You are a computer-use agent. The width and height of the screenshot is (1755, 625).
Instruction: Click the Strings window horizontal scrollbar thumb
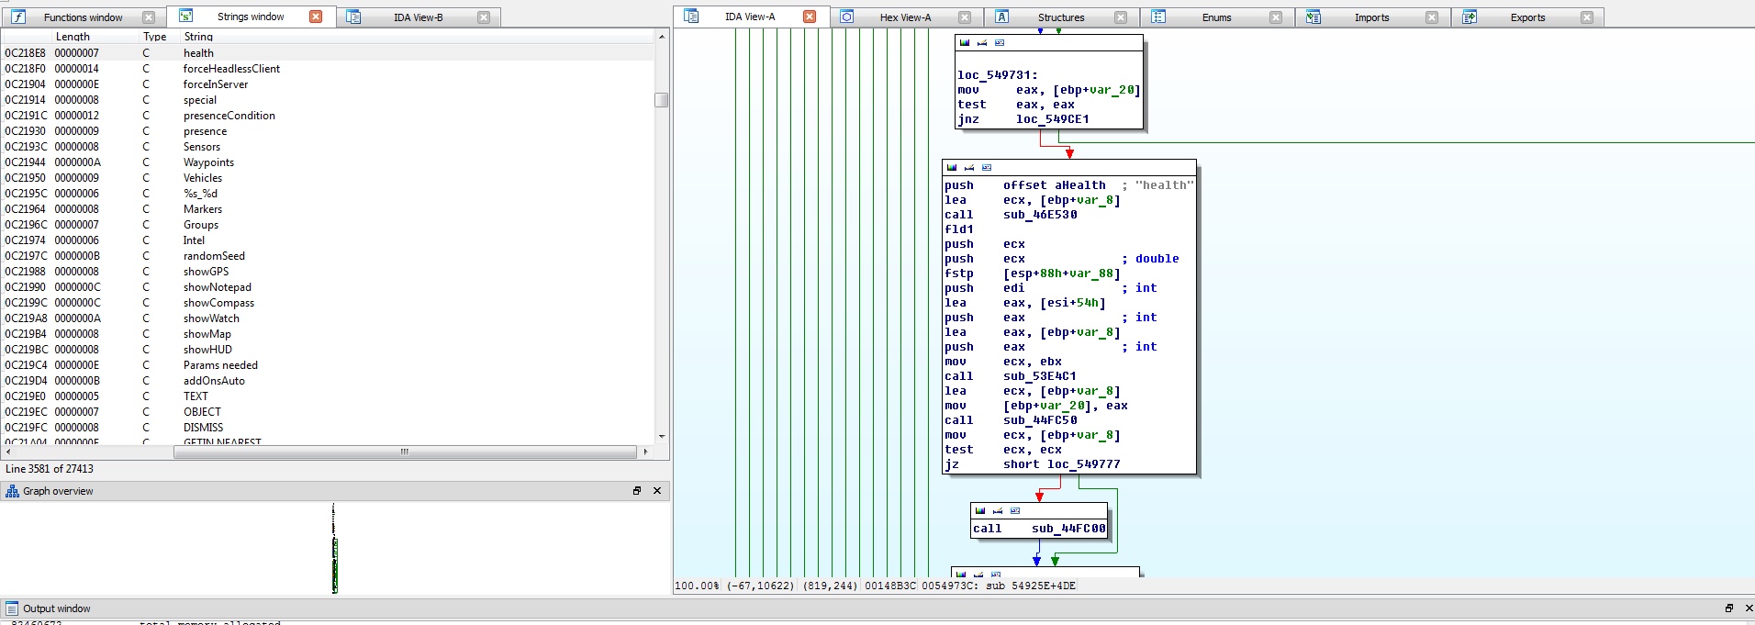click(x=405, y=452)
